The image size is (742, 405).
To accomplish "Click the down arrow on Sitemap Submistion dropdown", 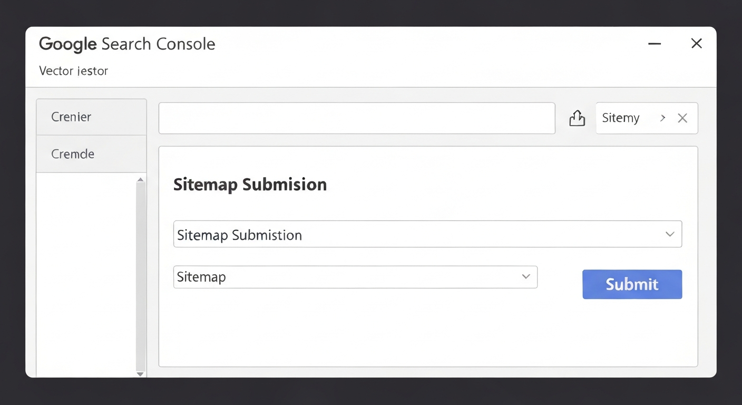I will [670, 234].
